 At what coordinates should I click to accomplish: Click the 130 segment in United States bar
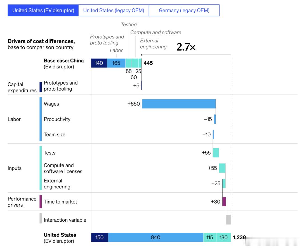pos(224,237)
